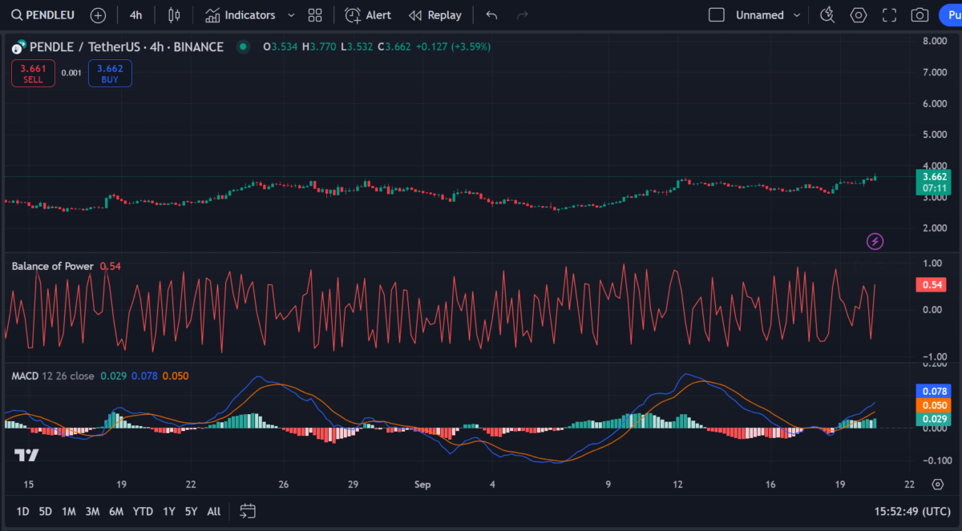The height and width of the screenshot is (531, 962).
Task: Click the 8.000 price axis label
Action: point(936,41)
